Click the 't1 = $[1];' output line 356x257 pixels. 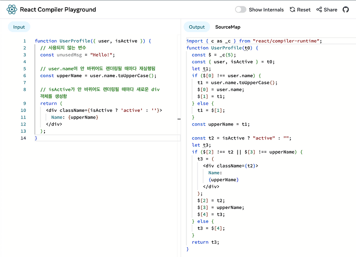[211, 110]
